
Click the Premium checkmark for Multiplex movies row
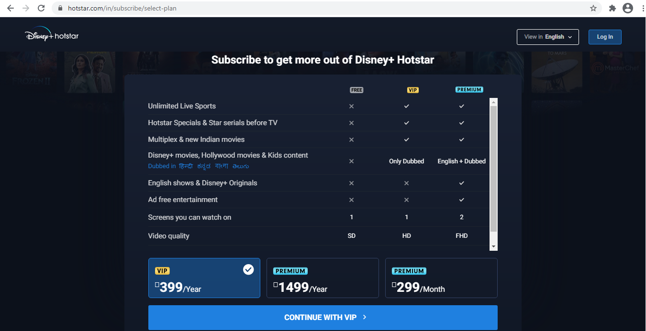click(462, 139)
